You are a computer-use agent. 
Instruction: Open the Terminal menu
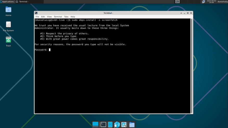[x=58, y=17]
